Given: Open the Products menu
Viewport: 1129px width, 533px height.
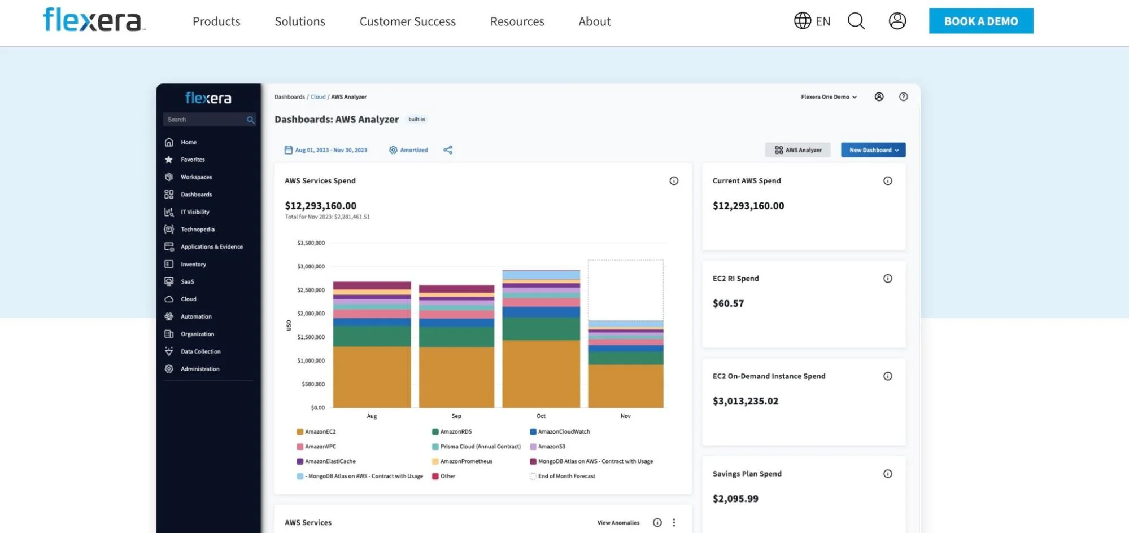Looking at the screenshot, I should 216,21.
